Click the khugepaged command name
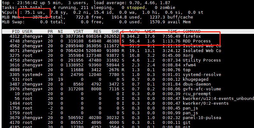This screenshot has width=254, height=128. pyautogui.click(x=196, y=79)
